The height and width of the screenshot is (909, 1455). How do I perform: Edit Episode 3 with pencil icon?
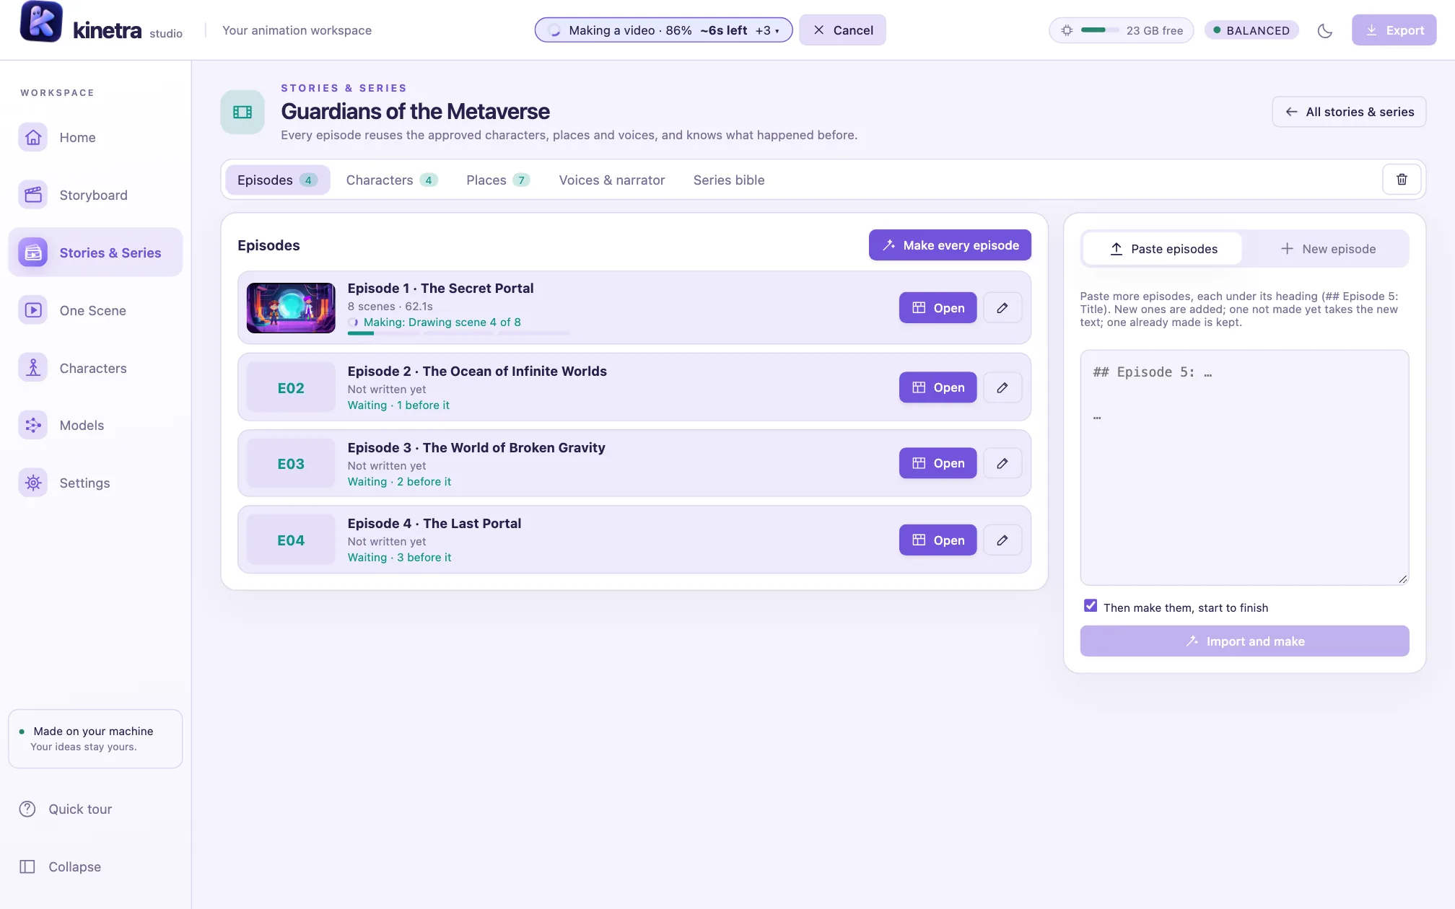click(1002, 463)
